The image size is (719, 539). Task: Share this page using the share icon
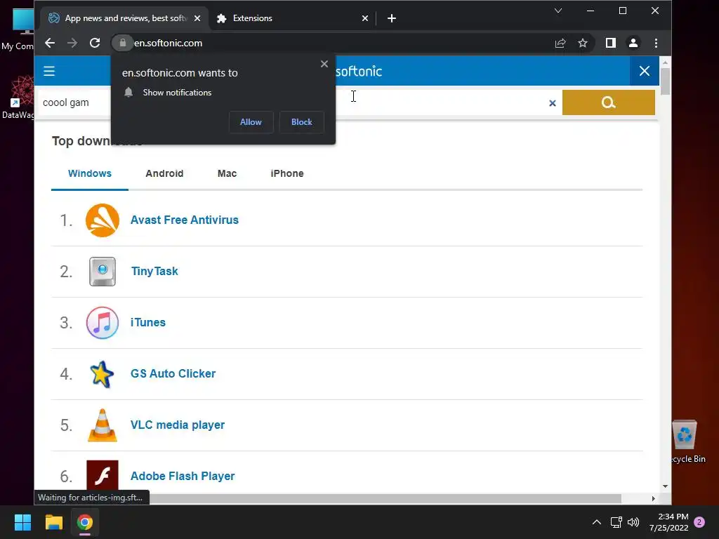(x=560, y=43)
